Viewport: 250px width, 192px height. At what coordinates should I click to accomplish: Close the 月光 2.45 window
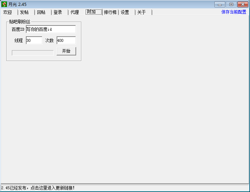(242, 5)
